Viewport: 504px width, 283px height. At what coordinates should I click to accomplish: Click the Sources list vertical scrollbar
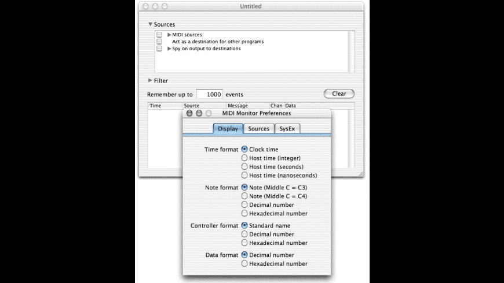click(x=351, y=51)
